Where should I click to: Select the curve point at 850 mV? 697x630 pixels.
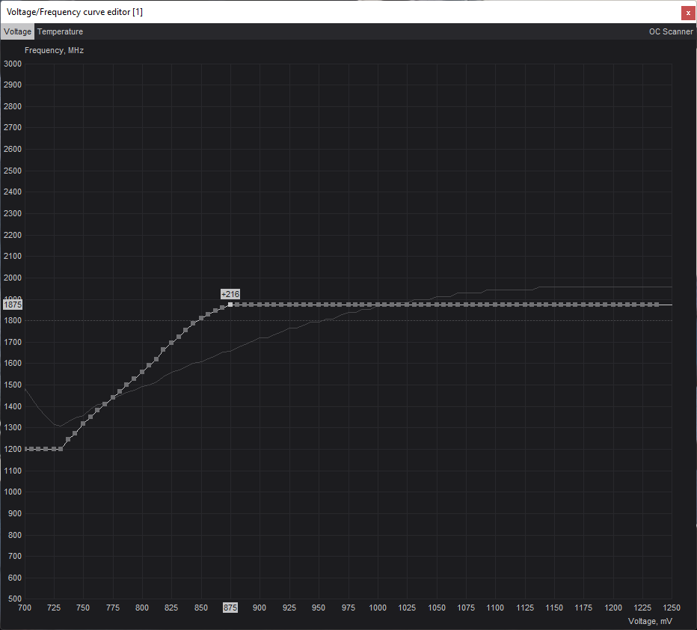200,319
